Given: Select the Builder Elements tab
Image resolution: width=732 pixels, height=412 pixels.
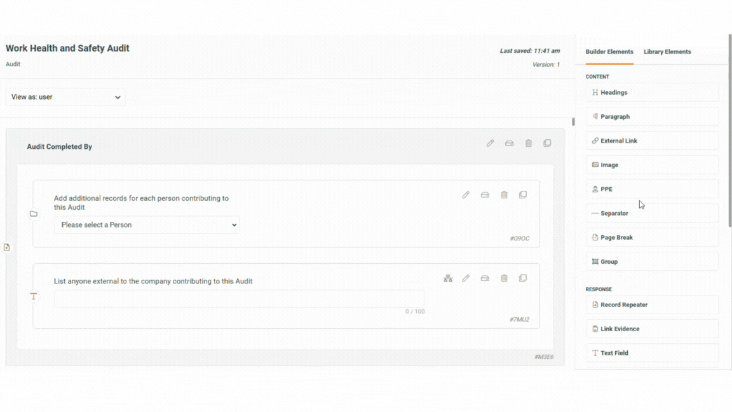Looking at the screenshot, I should click(x=609, y=52).
